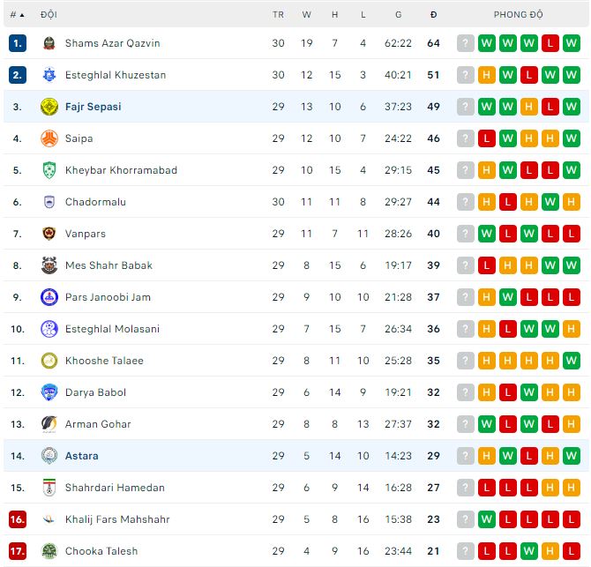Click the Shams Azar Qazvin team logo
The height and width of the screenshot is (567, 591).
[x=49, y=43]
